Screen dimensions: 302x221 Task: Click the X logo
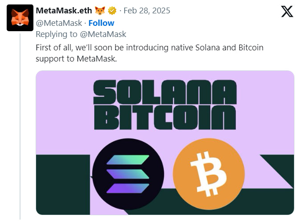[287, 12]
